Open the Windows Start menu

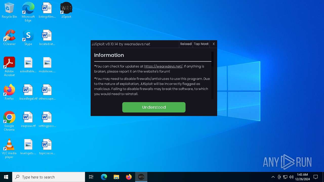pyautogui.click(x=6, y=177)
